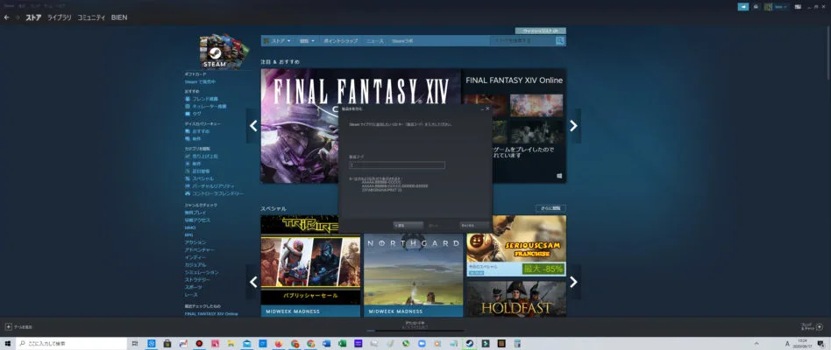Open Firefox from the taskbar

(279, 344)
